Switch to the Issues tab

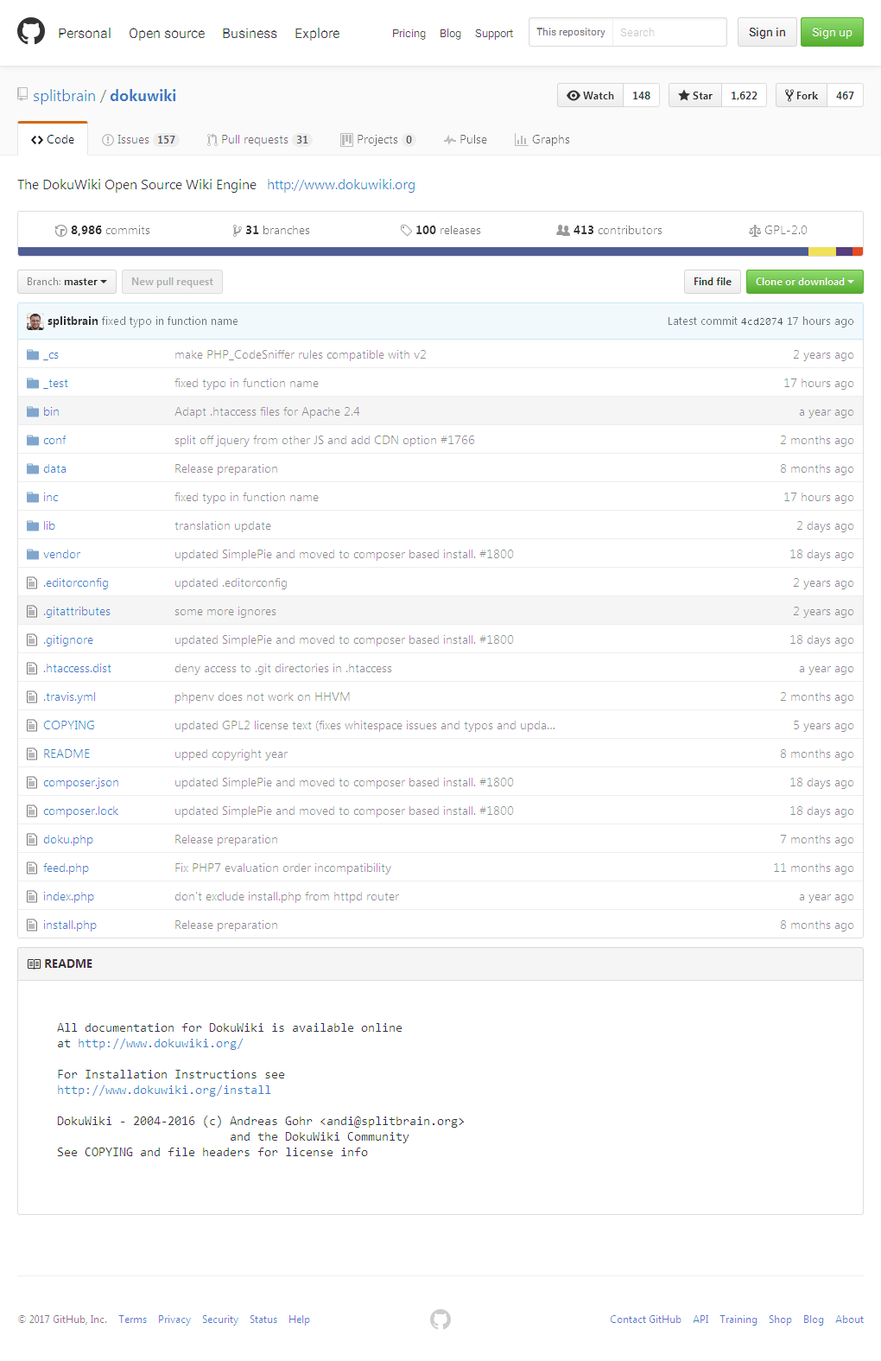[x=139, y=139]
